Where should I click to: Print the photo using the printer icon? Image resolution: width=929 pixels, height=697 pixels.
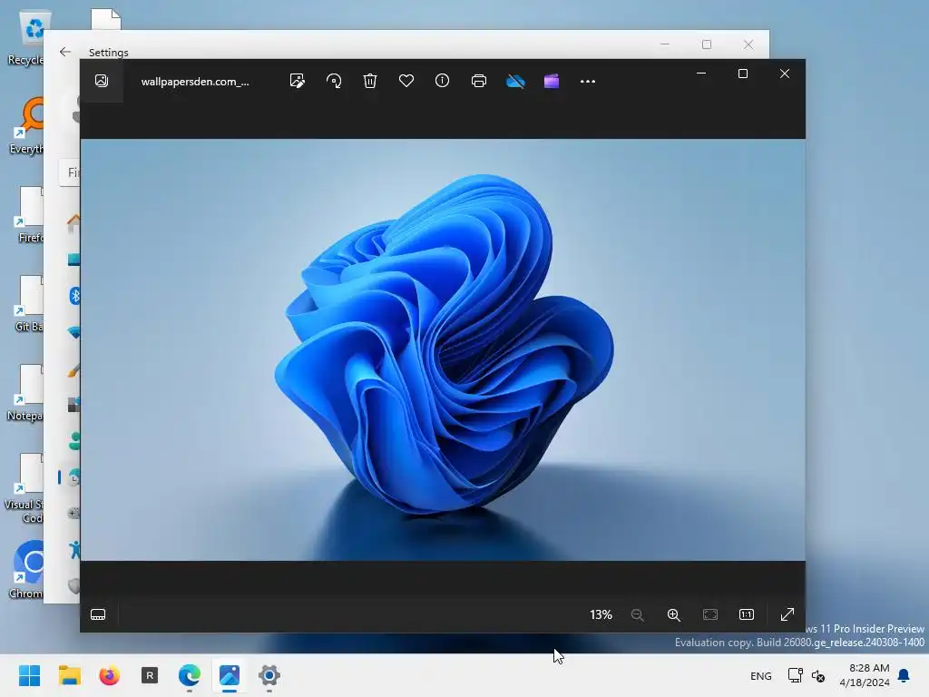point(479,81)
